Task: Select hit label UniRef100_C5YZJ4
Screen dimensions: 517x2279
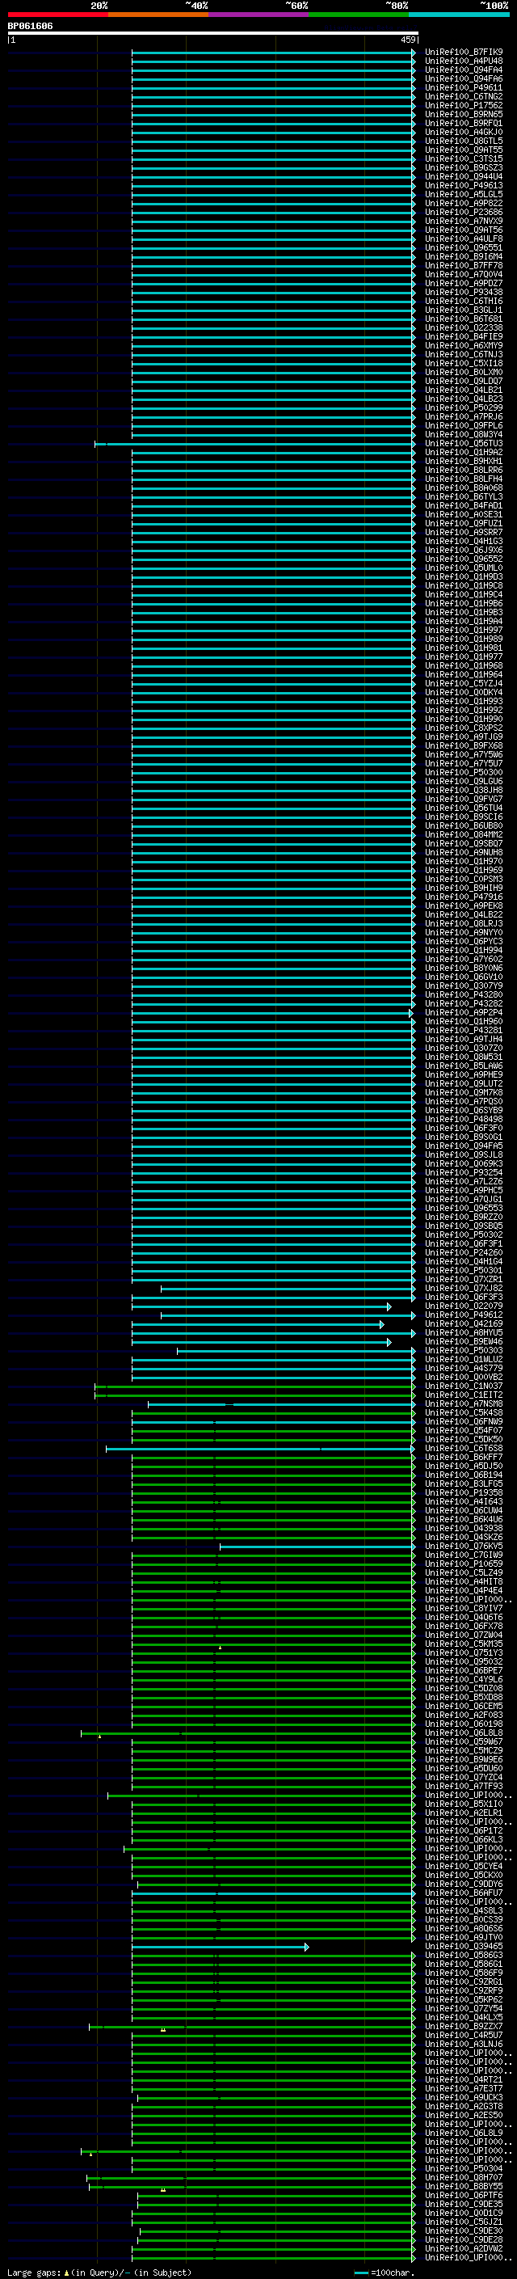Action: tap(464, 684)
